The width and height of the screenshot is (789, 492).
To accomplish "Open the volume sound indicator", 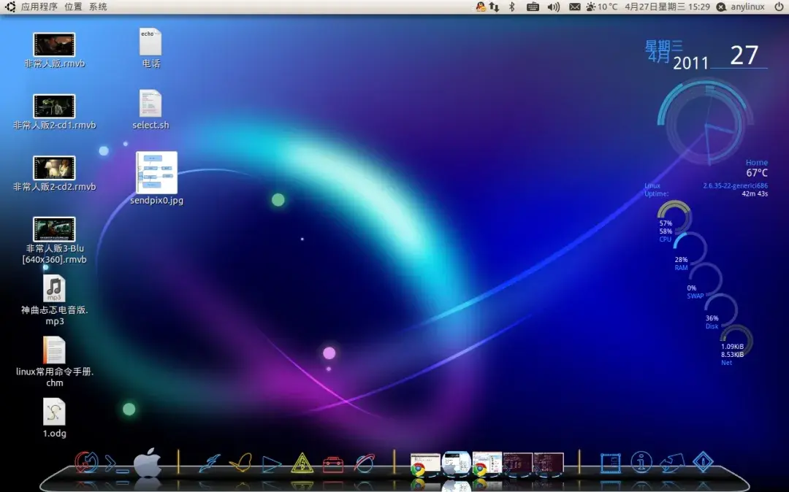I will click(554, 7).
